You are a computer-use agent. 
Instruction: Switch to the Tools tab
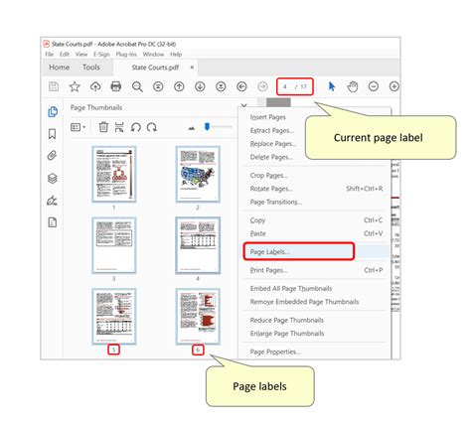(91, 68)
